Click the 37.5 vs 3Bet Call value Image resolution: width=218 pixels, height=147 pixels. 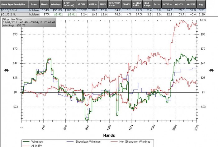139,14
